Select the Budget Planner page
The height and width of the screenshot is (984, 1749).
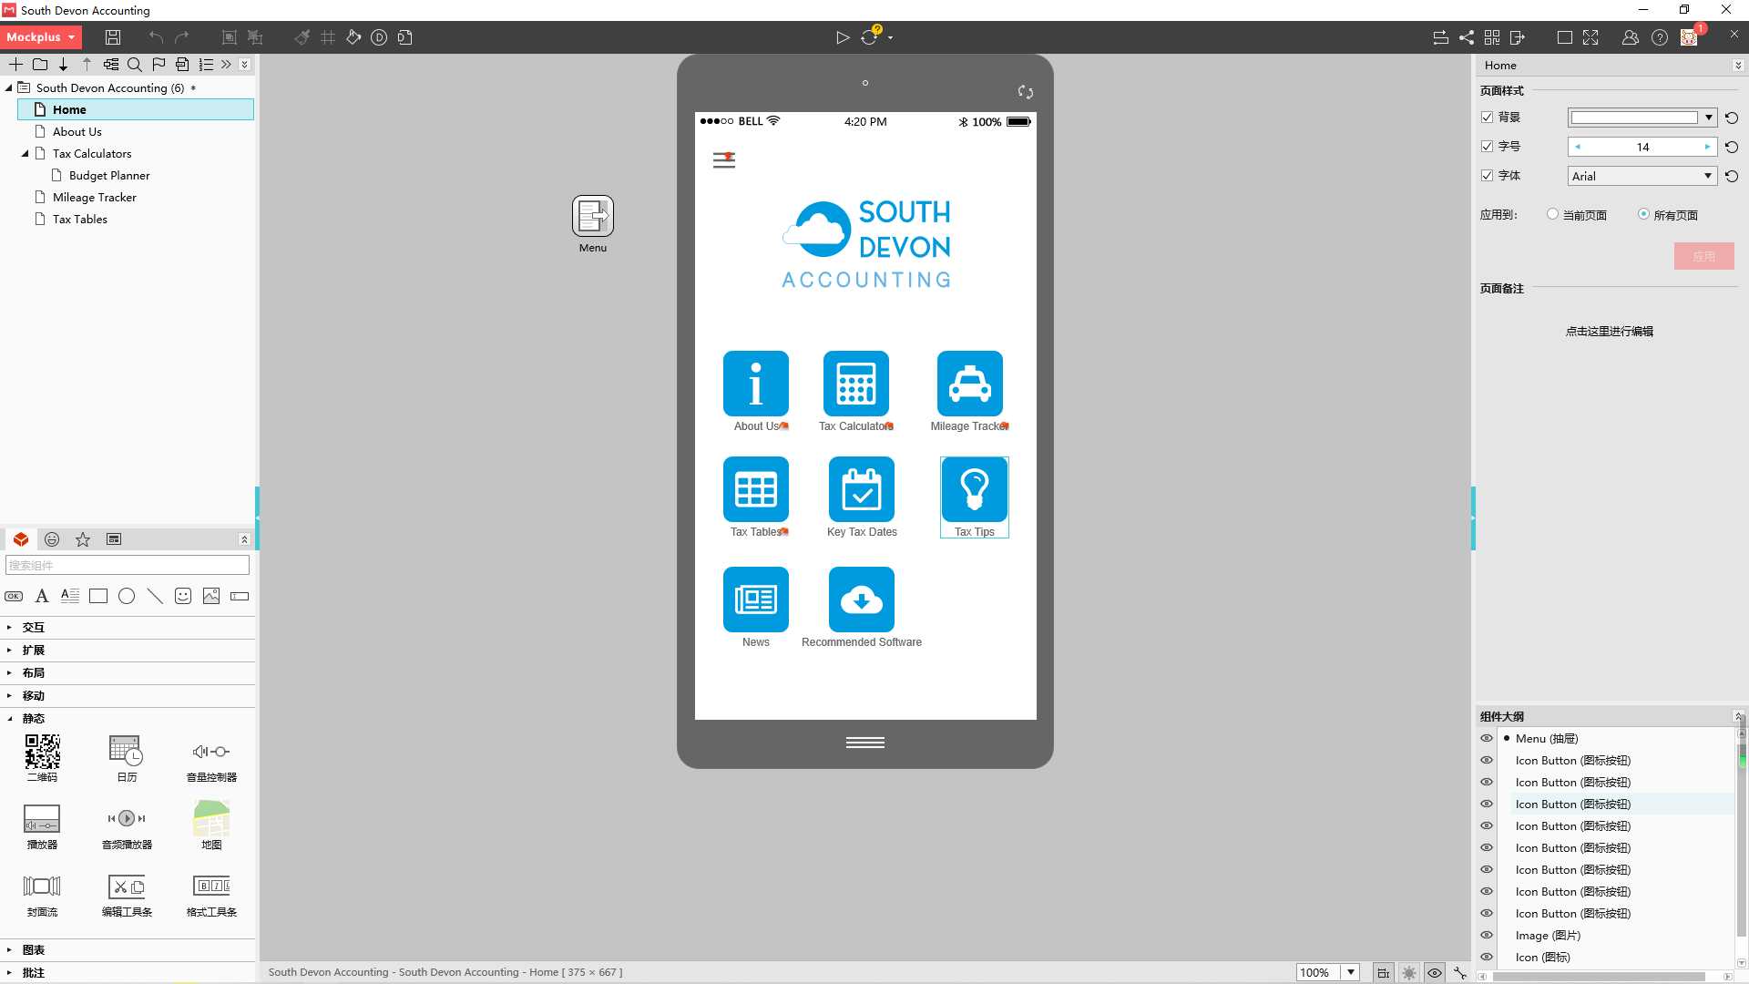[x=109, y=176]
